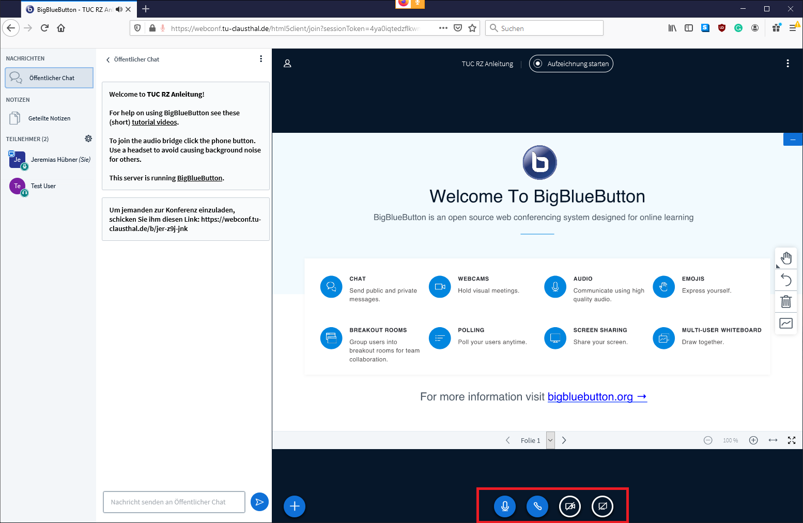Open the blue plus actions menu
The image size is (803, 523).
(x=295, y=506)
